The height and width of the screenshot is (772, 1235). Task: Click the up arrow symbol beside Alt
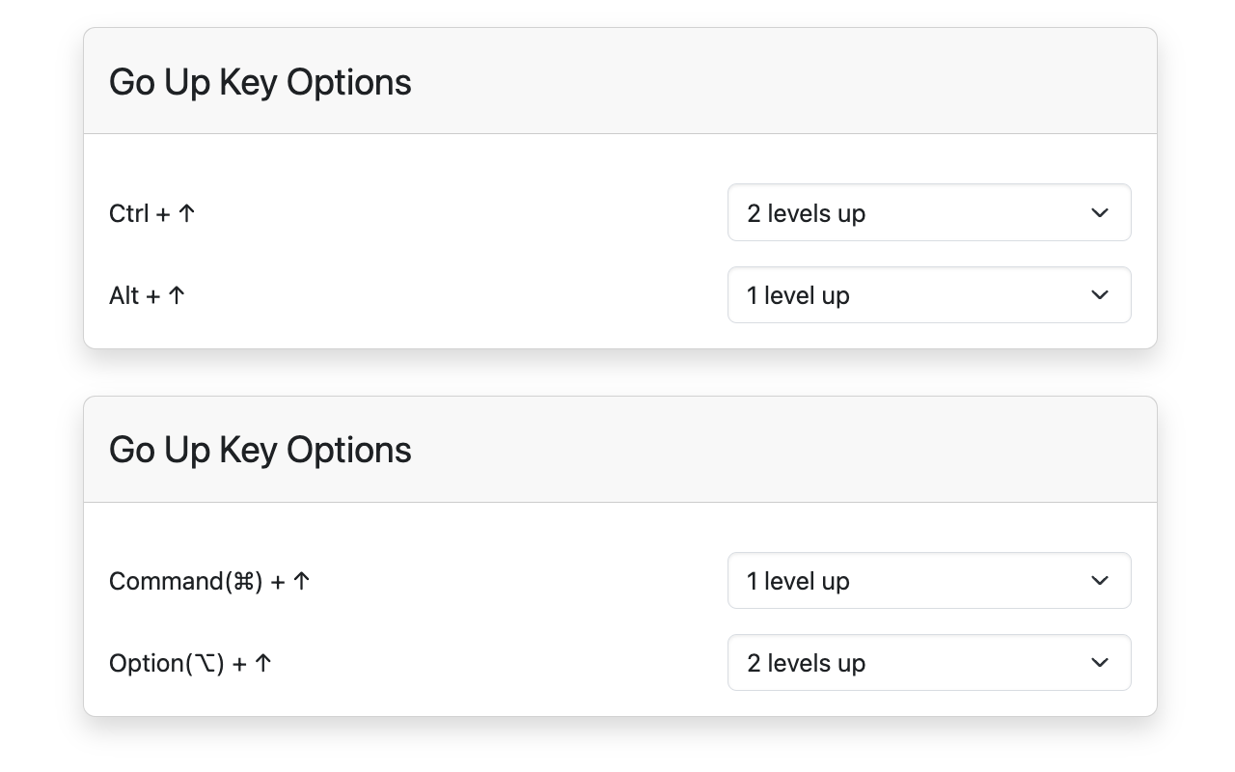coord(177,295)
